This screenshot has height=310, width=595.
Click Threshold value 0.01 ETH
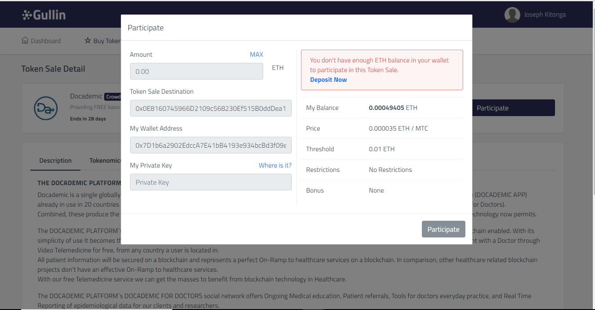point(382,149)
